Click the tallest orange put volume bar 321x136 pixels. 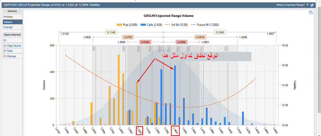pos(118,90)
